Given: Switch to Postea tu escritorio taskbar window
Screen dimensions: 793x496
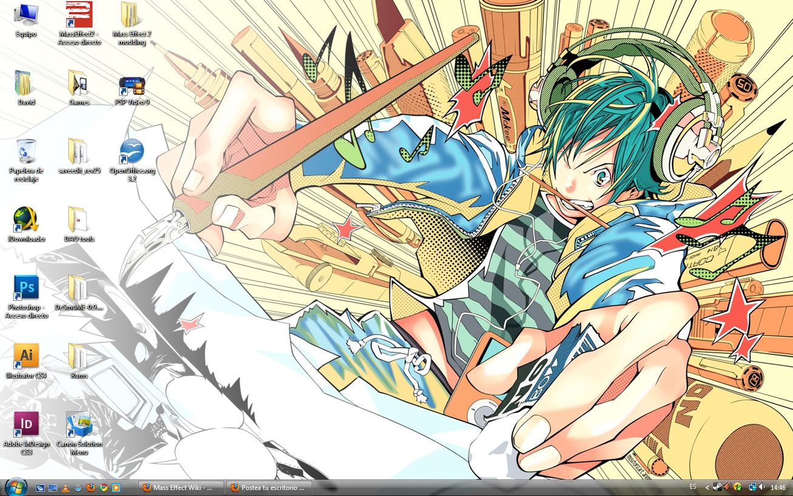Looking at the screenshot, I should click(268, 487).
